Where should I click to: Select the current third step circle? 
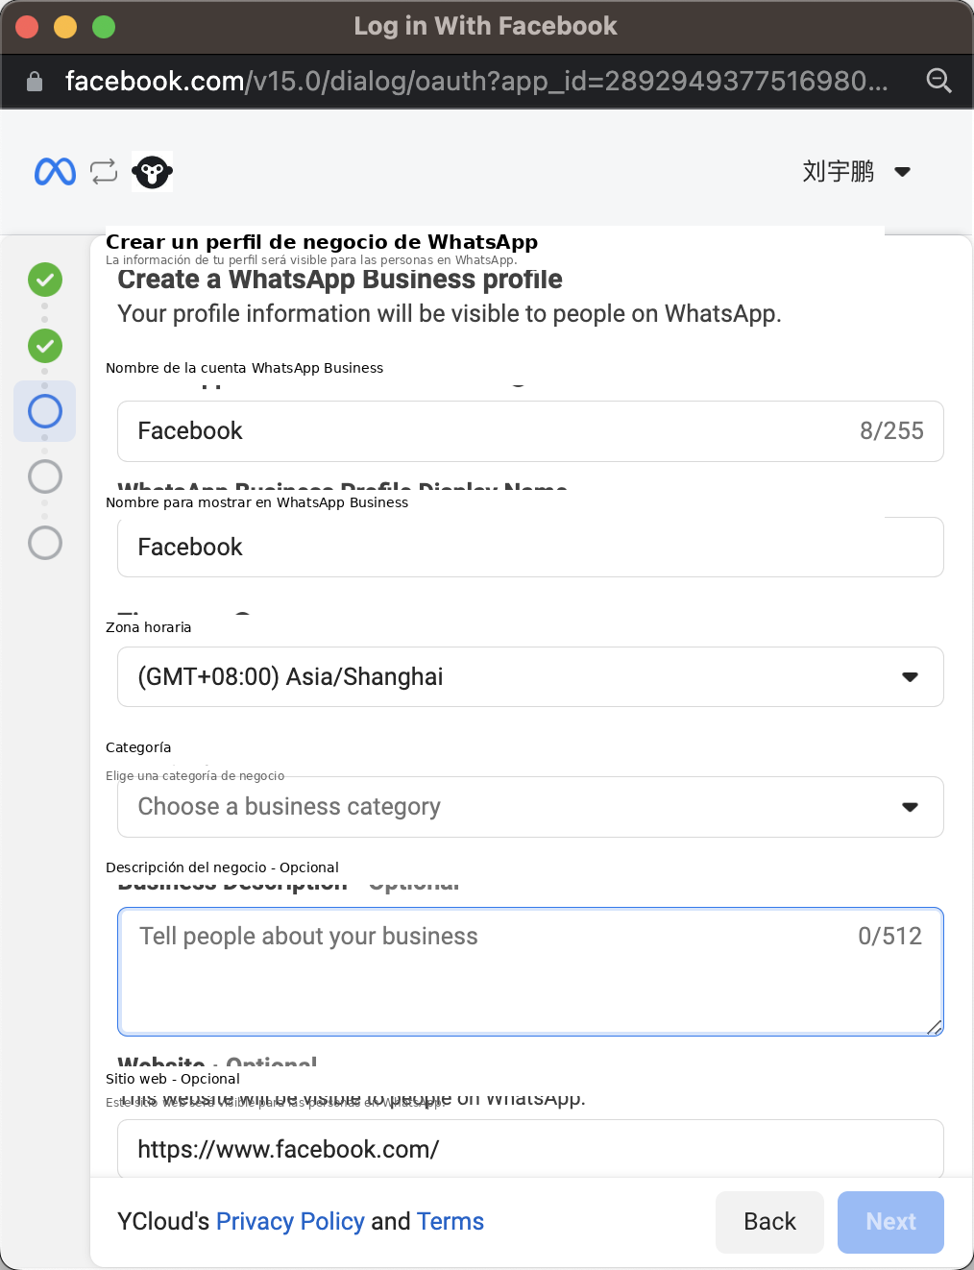point(45,411)
